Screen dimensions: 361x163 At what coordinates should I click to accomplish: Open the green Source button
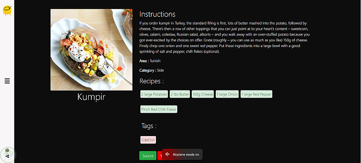pos(148,156)
